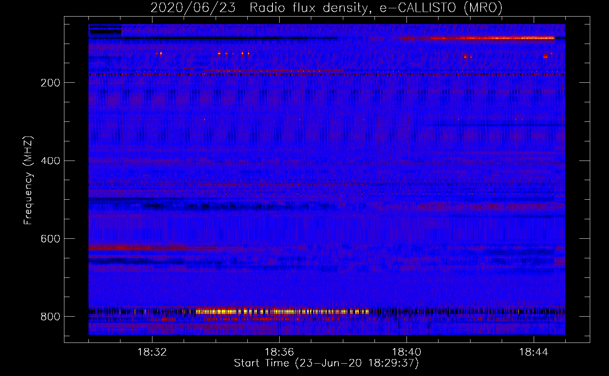Image resolution: width=609 pixels, height=376 pixels.
Task: Click the '400' frequency tick label
Action: 50,161
